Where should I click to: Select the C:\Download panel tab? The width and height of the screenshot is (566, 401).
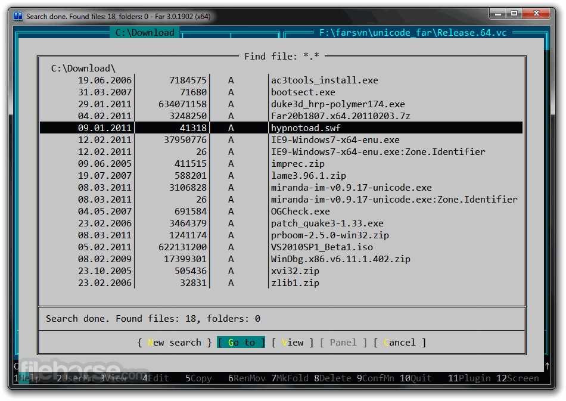145,33
